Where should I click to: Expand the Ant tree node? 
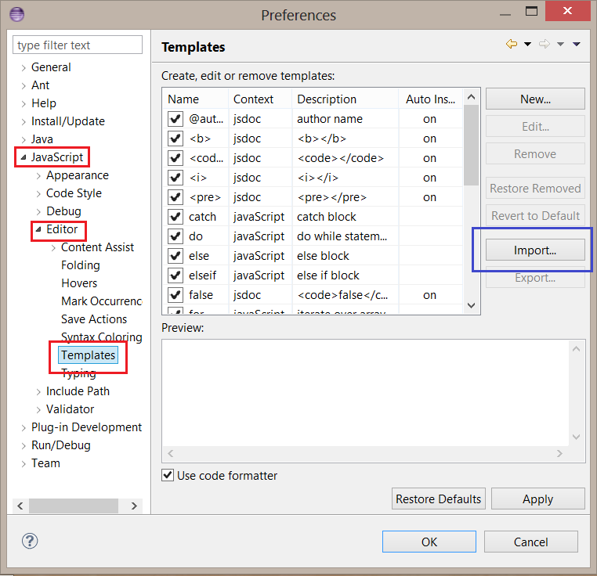(x=24, y=85)
